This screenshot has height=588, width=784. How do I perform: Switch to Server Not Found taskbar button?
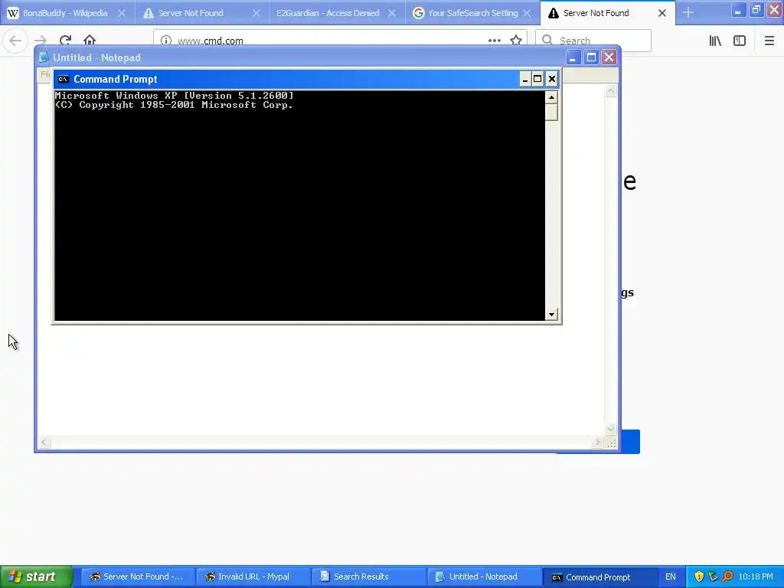137,577
